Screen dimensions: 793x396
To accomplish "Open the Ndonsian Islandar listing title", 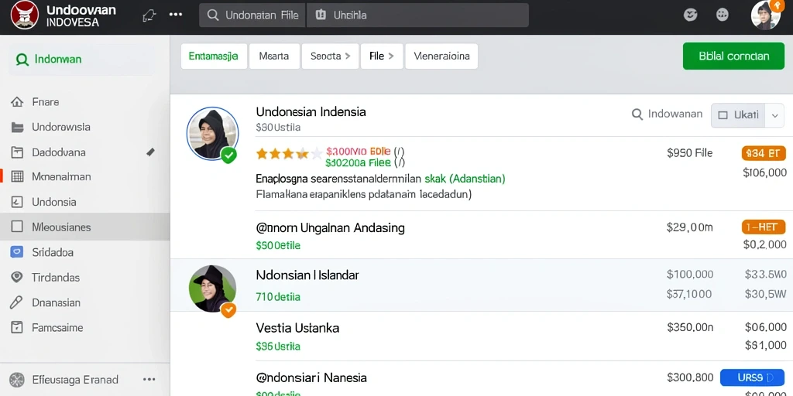I will [307, 275].
